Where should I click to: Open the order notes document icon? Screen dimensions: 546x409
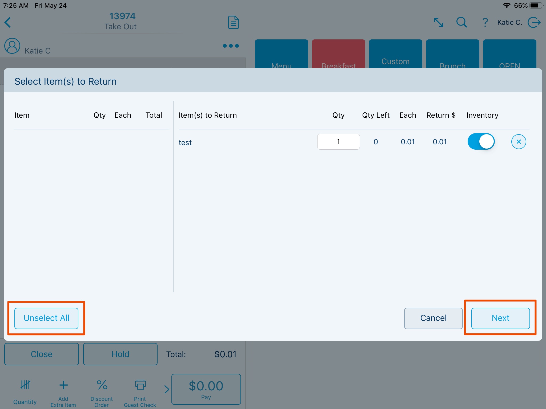[x=233, y=22]
